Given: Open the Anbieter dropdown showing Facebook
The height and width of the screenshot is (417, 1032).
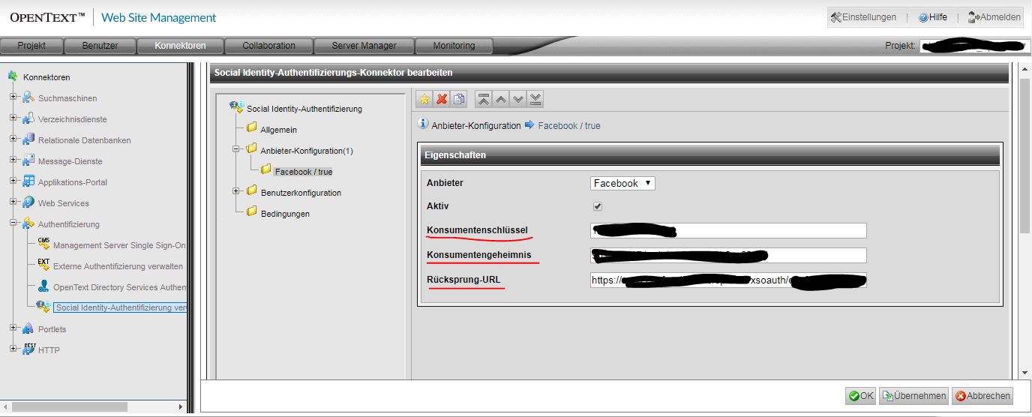Looking at the screenshot, I should pyautogui.click(x=622, y=183).
